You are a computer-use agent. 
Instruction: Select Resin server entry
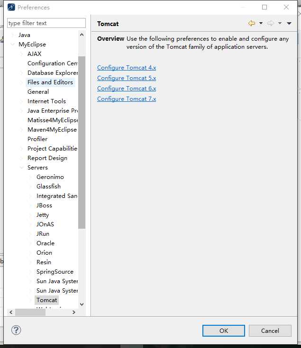click(44, 262)
